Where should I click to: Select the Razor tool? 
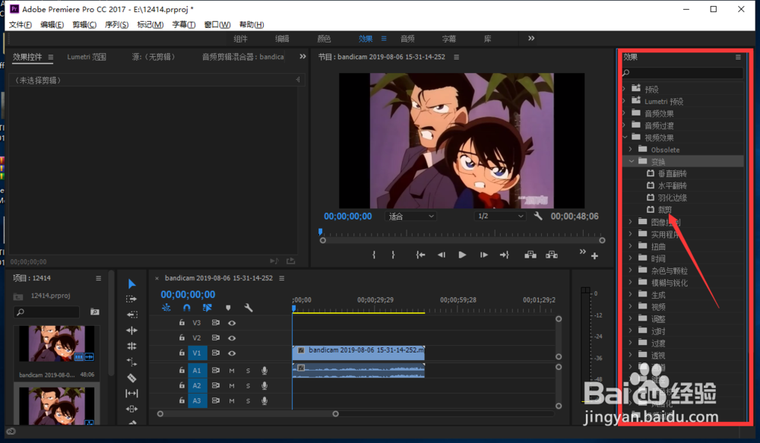pos(131,378)
